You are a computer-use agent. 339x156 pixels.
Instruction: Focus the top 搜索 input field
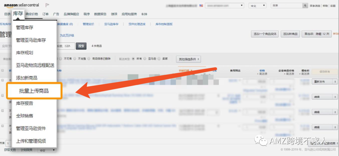coord(287,6)
